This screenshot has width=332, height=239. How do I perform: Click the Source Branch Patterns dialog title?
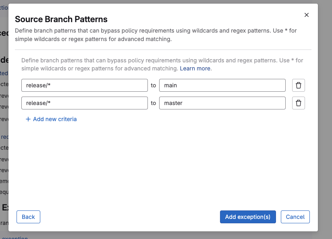point(61,19)
